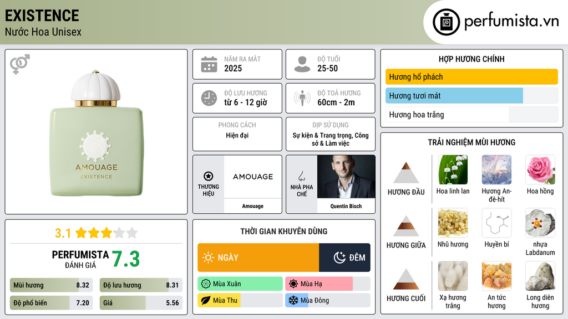Select the Hương tươi mát accord bar

click(x=471, y=96)
